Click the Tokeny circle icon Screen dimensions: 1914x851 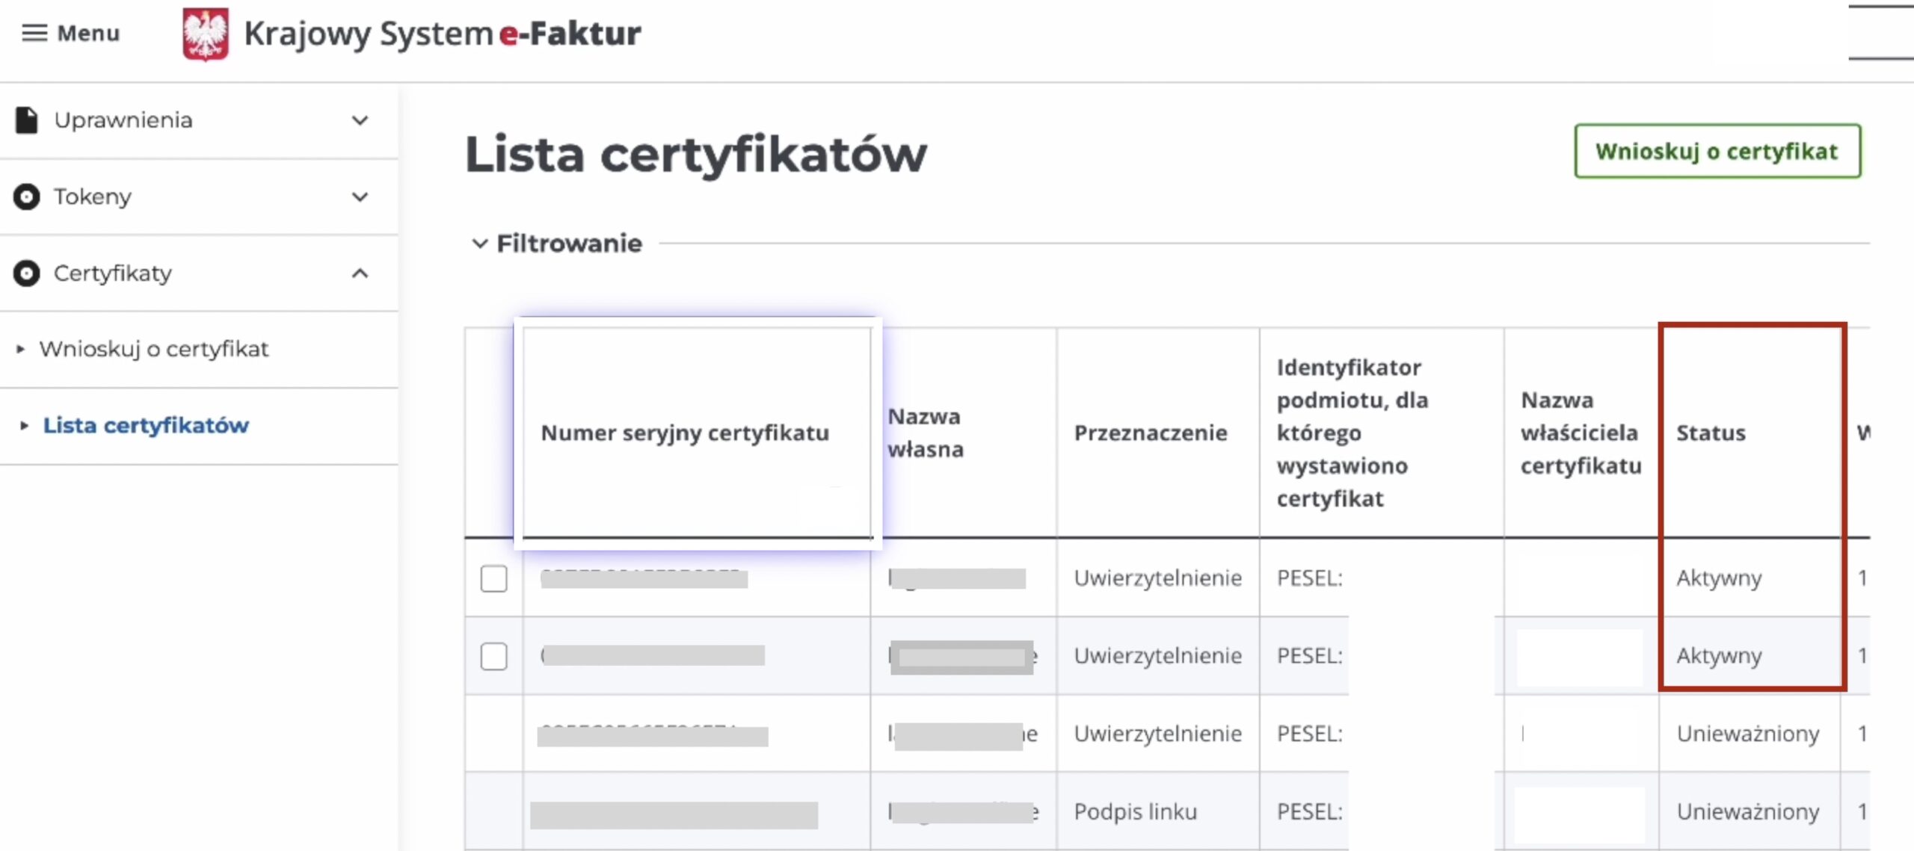[26, 197]
